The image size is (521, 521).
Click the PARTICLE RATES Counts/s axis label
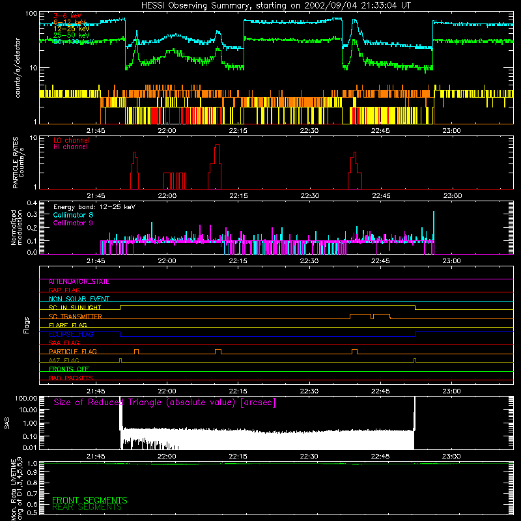(x=18, y=162)
